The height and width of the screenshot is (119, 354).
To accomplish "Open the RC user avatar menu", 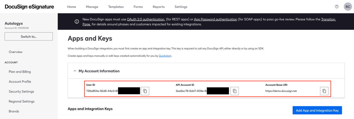I will point(348,7).
